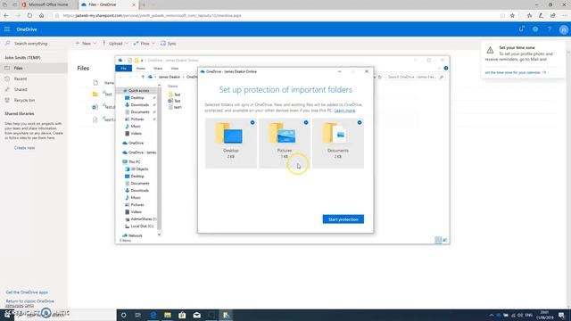This screenshot has width=571, height=321.
Task: Open the Home tab in File Explorer
Action: point(141,69)
